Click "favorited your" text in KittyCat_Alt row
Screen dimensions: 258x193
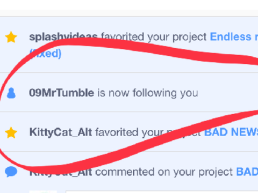point(130,132)
